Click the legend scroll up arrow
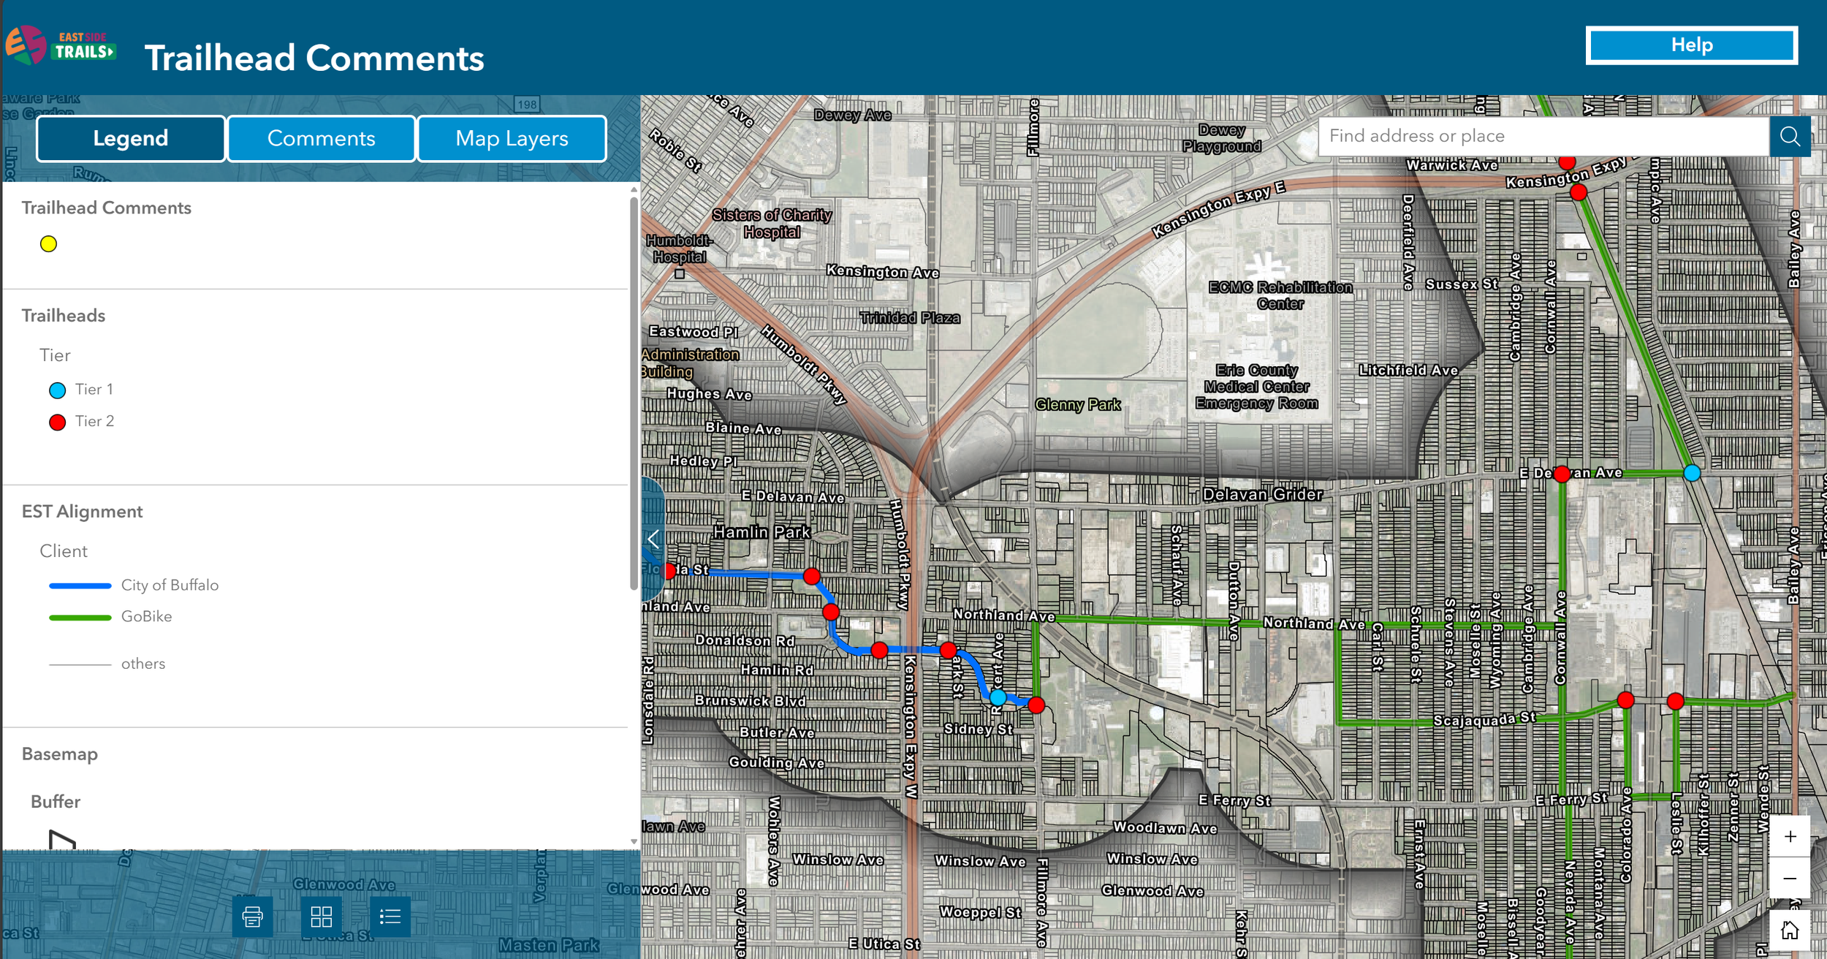 pos(634,190)
